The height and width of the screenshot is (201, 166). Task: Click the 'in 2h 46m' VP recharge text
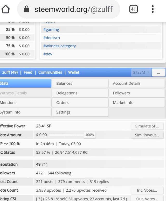pos(45,144)
